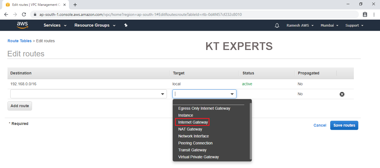Remove the new route row with X icon
Screen dimensions: 380x168
342,94
